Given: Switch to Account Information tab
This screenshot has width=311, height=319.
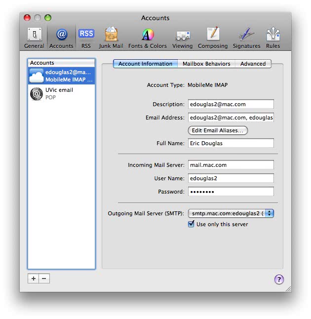Looking at the screenshot, I should click(x=145, y=64).
